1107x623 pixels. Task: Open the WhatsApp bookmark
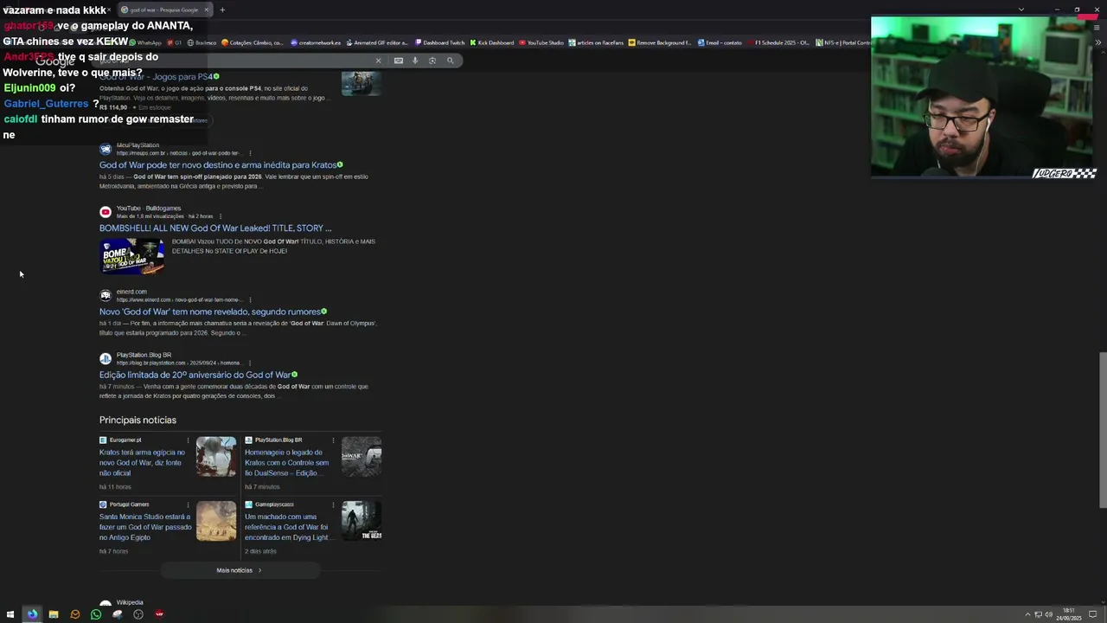pos(146,42)
